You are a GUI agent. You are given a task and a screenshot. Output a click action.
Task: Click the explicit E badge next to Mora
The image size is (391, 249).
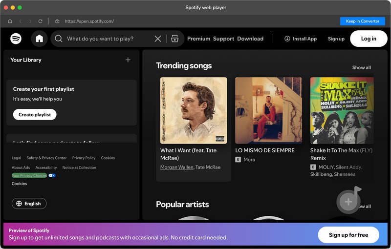[238, 159]
